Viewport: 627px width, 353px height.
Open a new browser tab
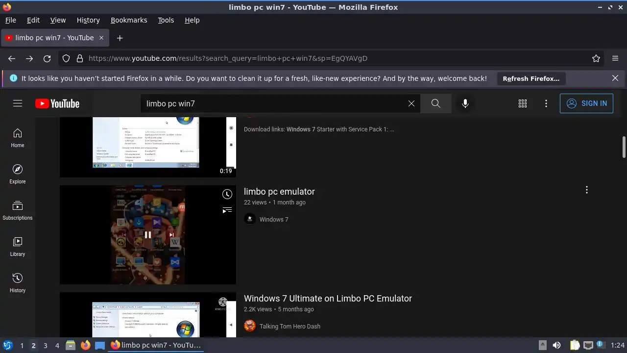120,38
